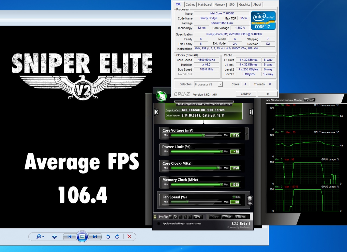This screenshot has height=252, width=347.
Task: Click the Afterburner Apply button
Action: (x=215, y=217)
